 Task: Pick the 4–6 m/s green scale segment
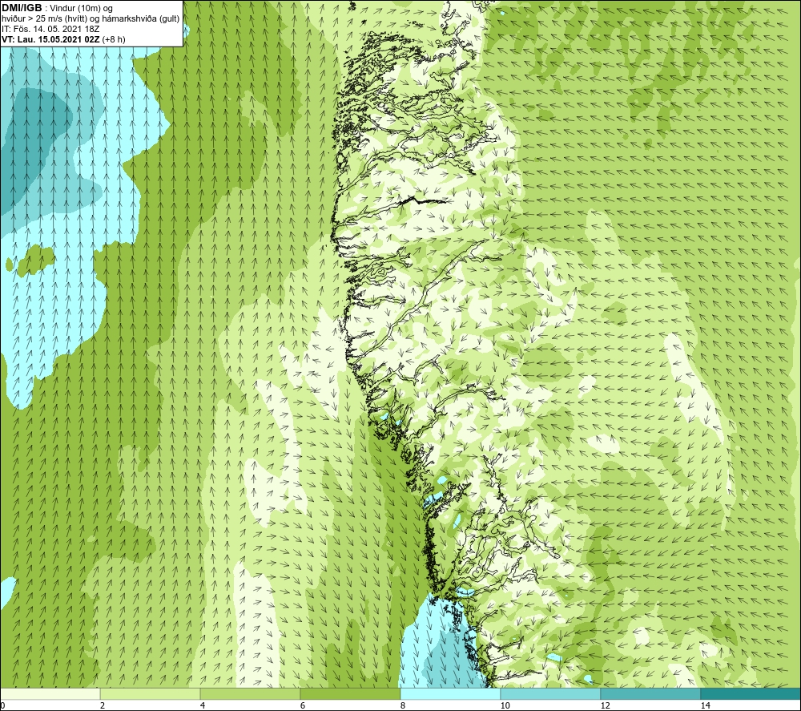click(x=250, y=694)
